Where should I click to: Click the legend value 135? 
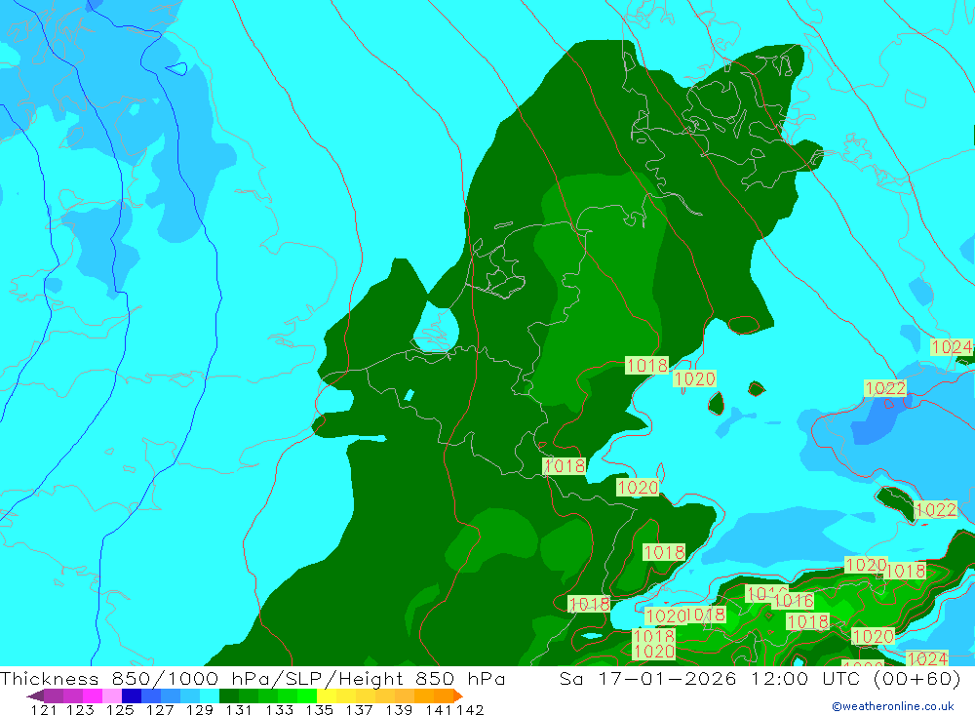point(320,709)
